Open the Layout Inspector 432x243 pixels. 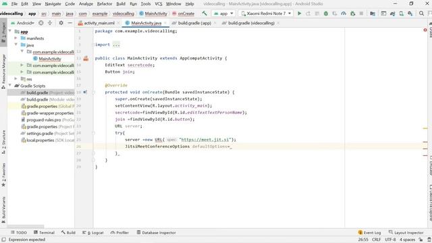406,232
